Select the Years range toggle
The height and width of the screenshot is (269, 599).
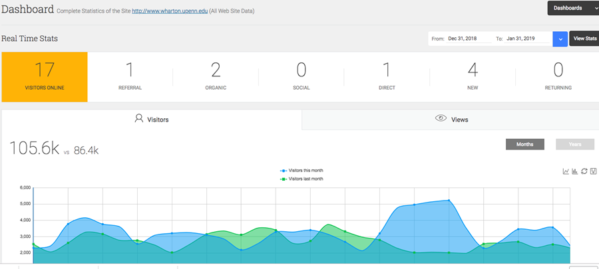575,144
